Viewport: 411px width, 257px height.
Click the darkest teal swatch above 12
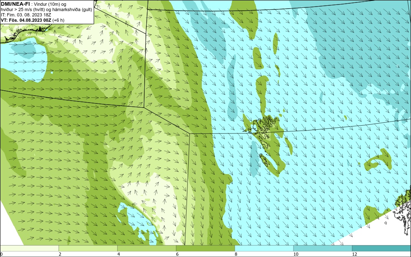381,248
